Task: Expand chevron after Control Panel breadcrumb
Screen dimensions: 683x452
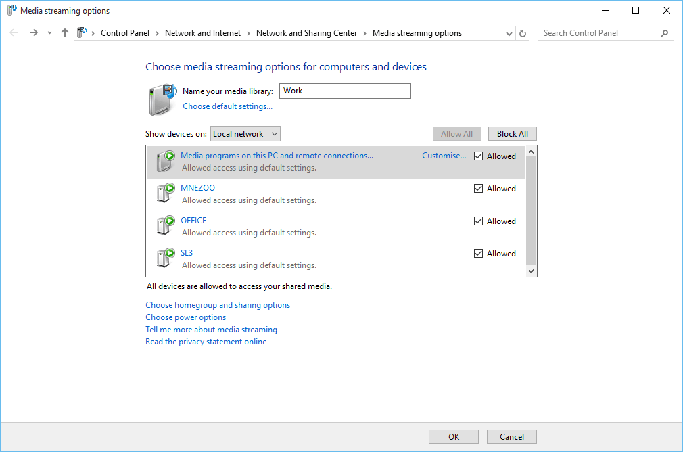Action: click(157, 33)
